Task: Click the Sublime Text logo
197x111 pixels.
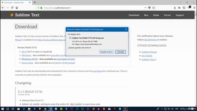Action: tap(25, 15)
